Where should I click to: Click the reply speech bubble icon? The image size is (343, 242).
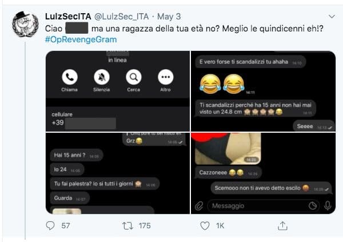point(50,226)
